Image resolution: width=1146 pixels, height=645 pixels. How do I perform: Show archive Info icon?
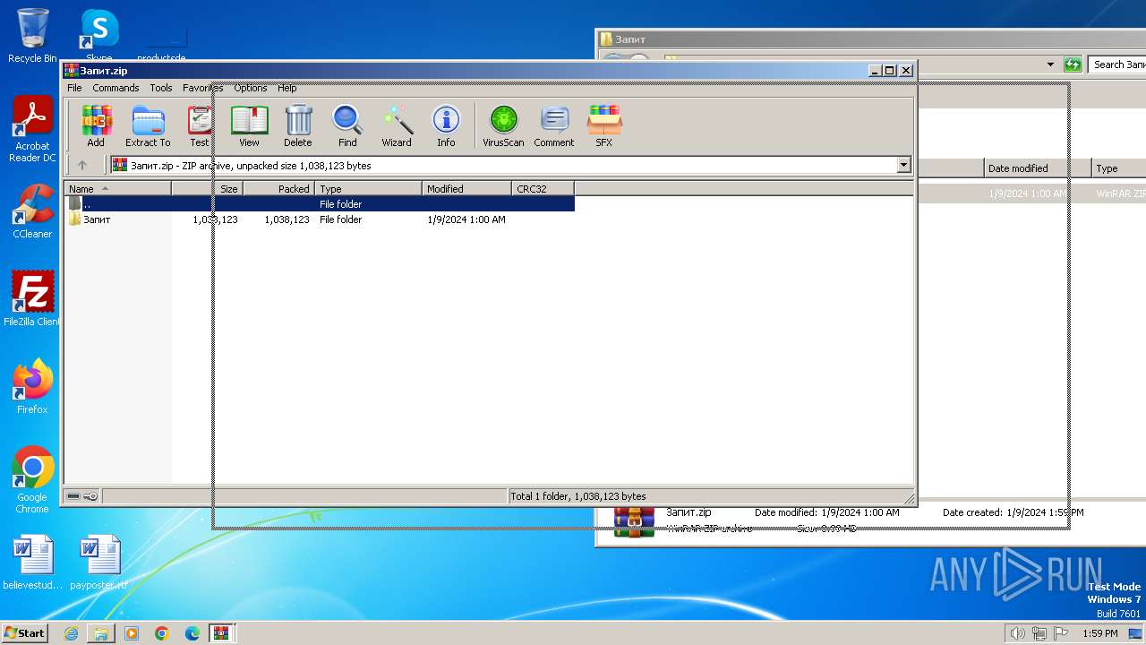pyautogui.click(x=446, y=125)
